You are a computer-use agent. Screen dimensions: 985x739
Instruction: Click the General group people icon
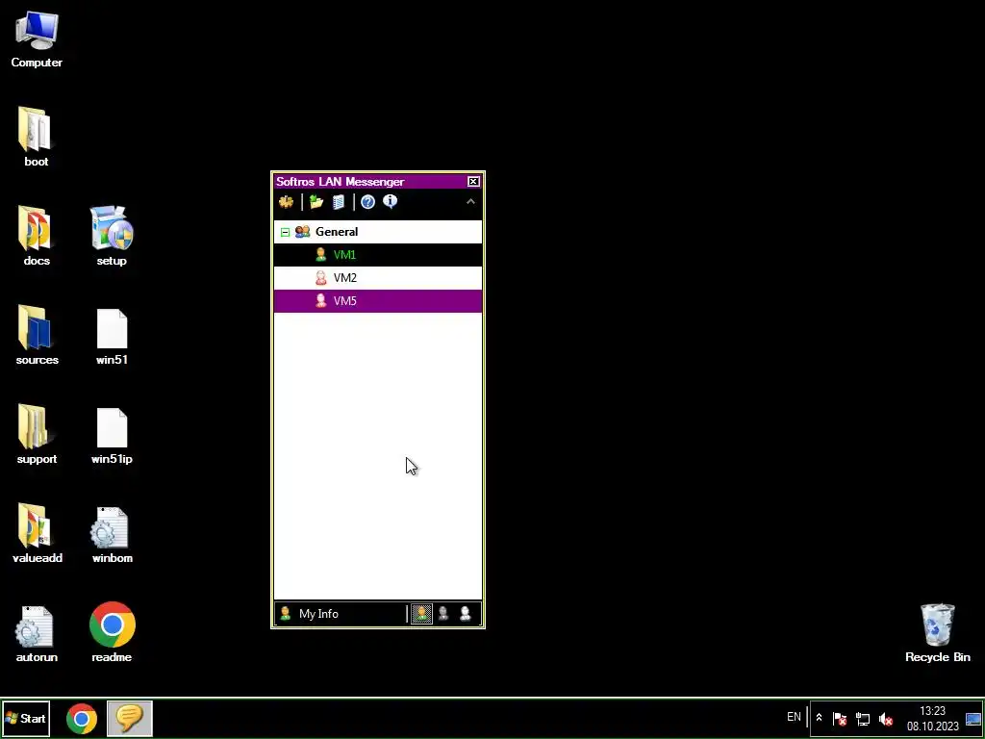[x=303, y=232]
